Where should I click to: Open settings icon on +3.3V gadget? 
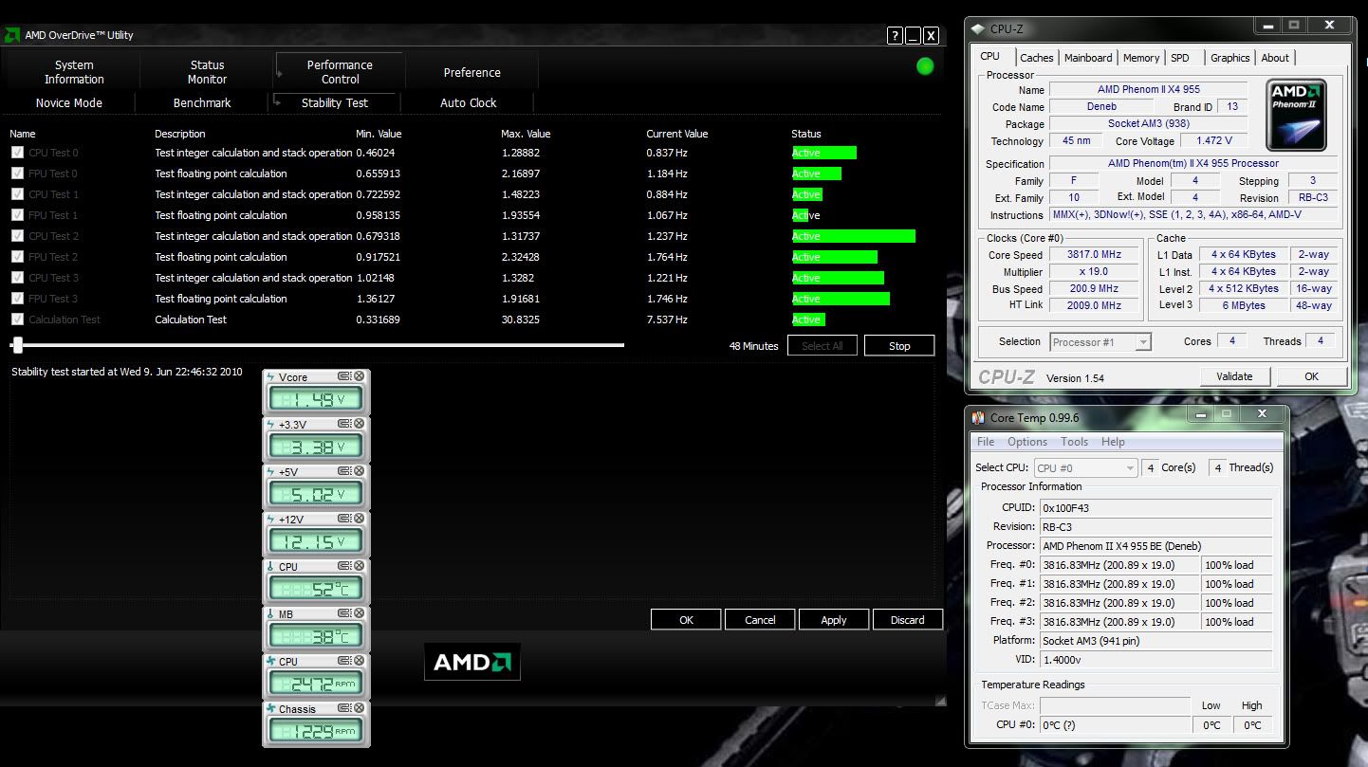click(x=344, y=424)
